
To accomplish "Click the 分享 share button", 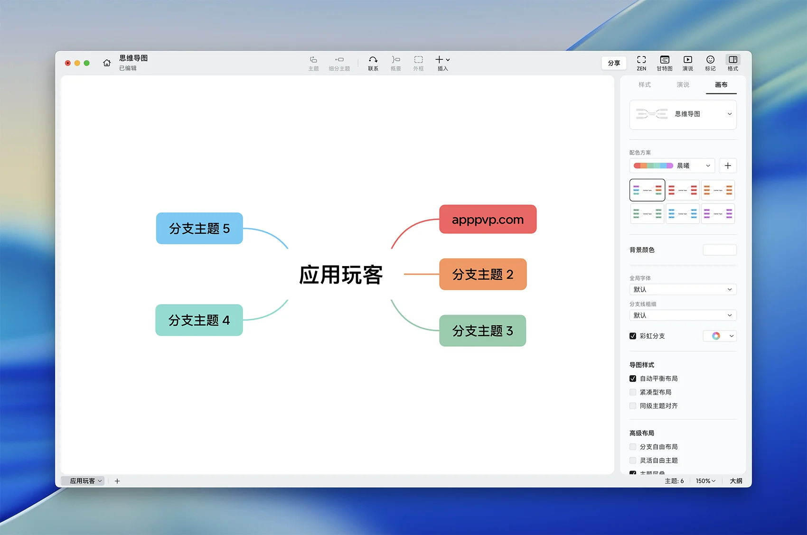I will coord(614,63).
